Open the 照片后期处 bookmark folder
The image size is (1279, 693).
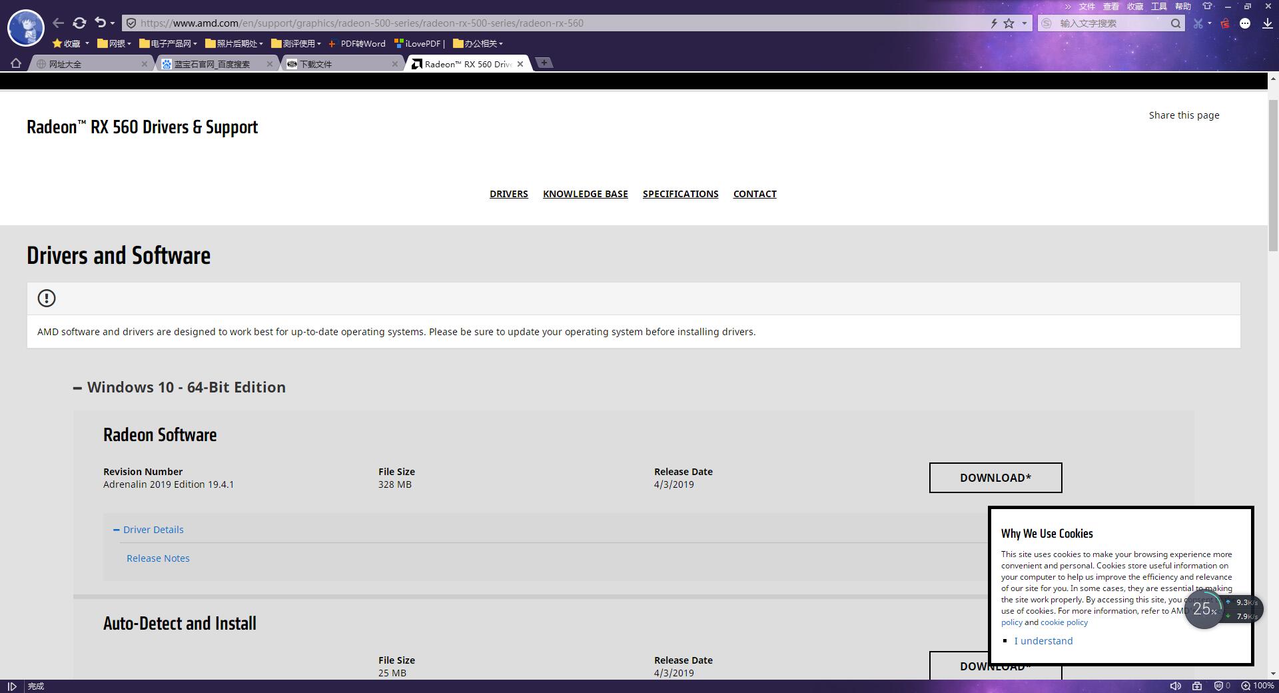[234, 44]
